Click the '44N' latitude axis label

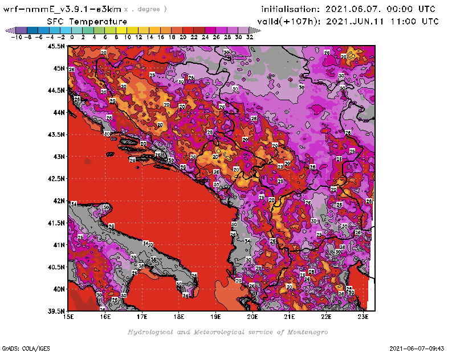point(59,112)
